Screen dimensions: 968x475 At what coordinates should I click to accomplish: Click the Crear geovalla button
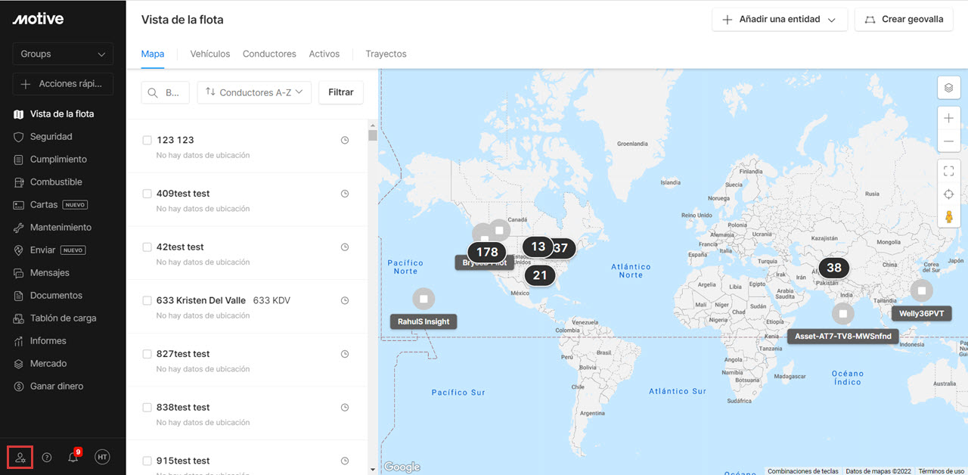[904, 20]
